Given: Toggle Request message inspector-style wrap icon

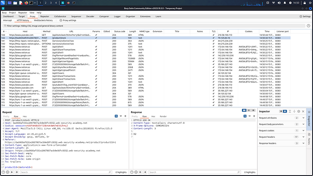Looking at the screenshot, I should click(116, 116).
